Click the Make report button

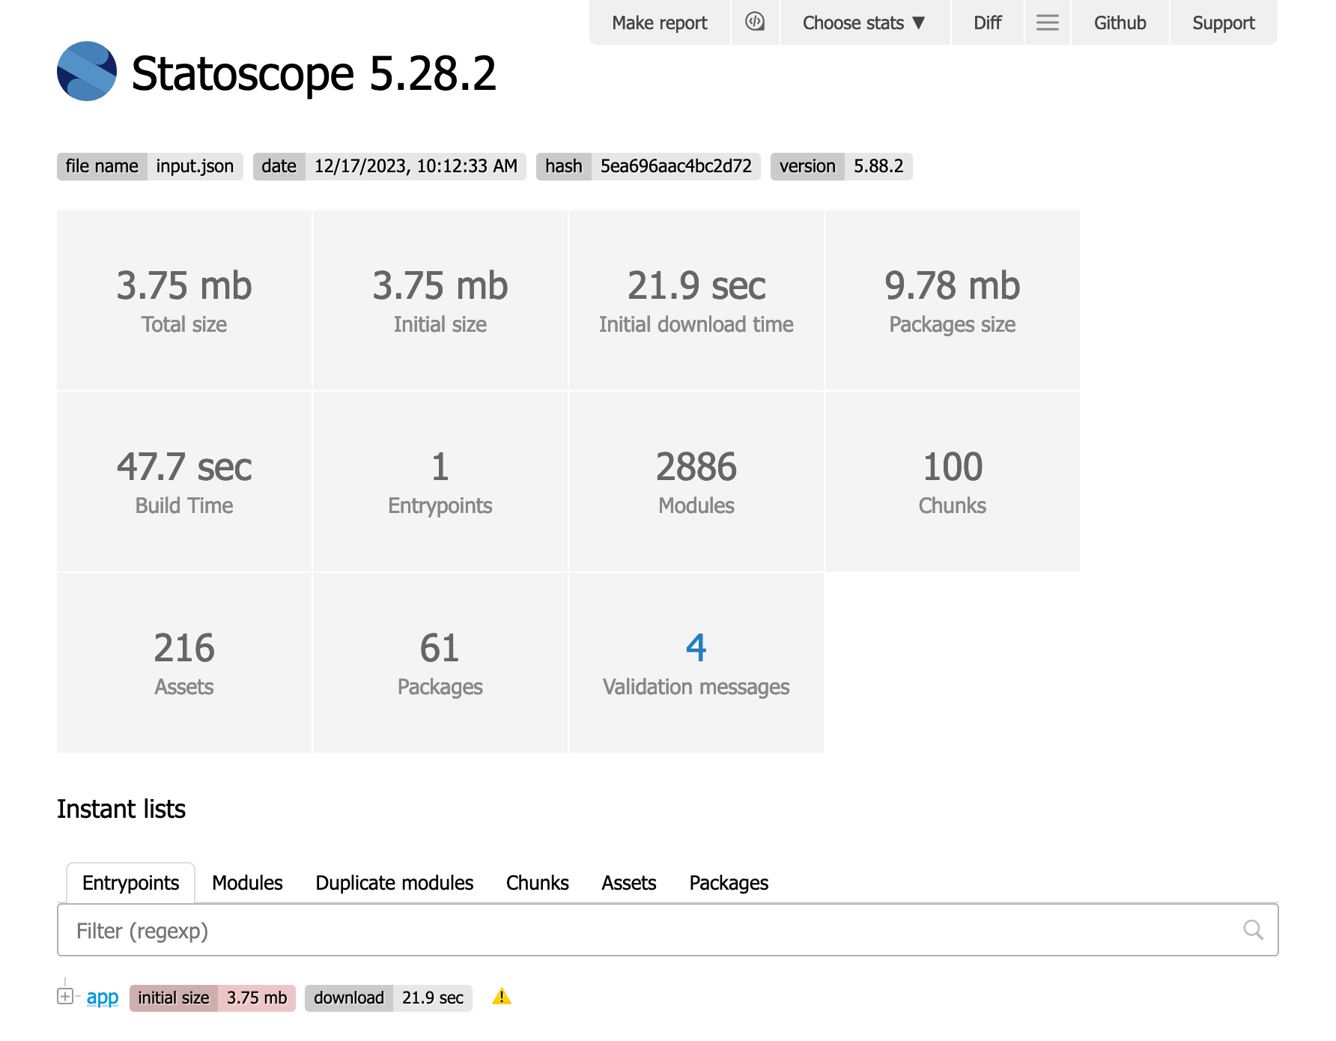(x=660, y=22)
